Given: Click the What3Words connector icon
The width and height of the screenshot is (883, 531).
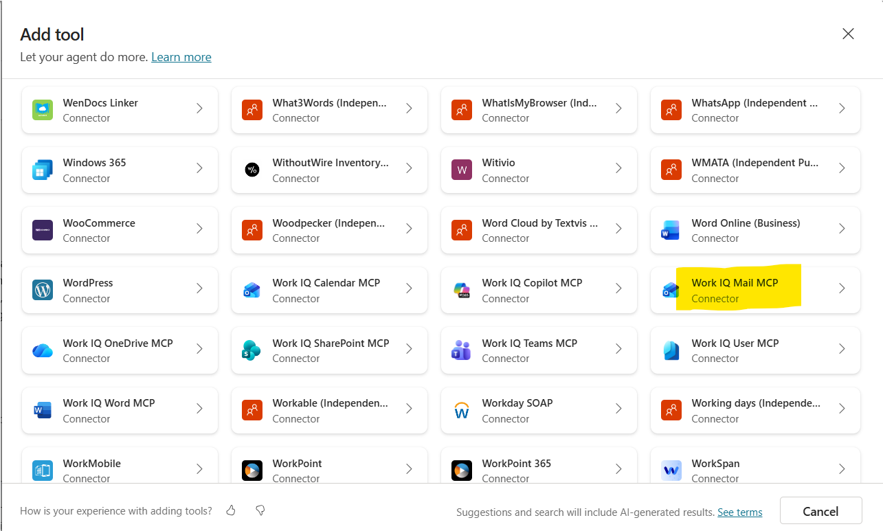Looking at the screenshot, I should (252, 110).
